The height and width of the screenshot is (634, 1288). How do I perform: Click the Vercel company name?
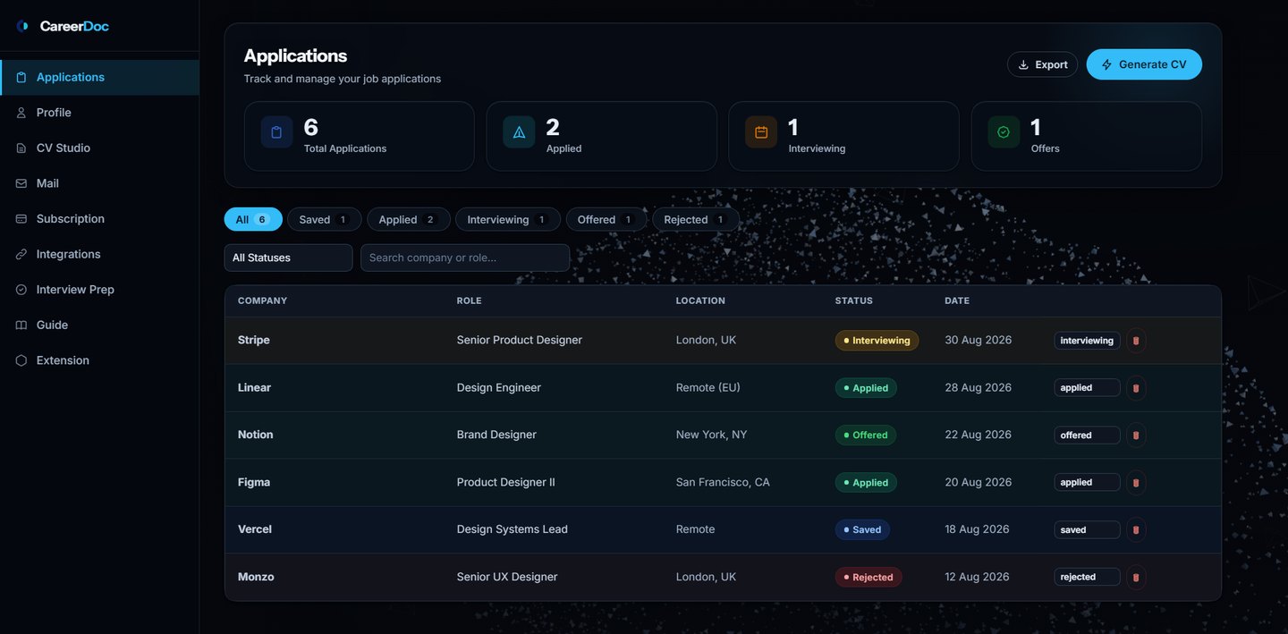point(255,529)
